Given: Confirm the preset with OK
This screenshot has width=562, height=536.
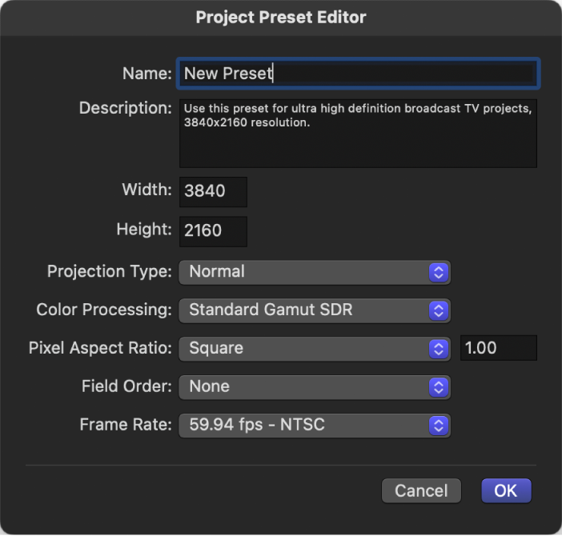Looking at the screenshot, I should point(506,490).
